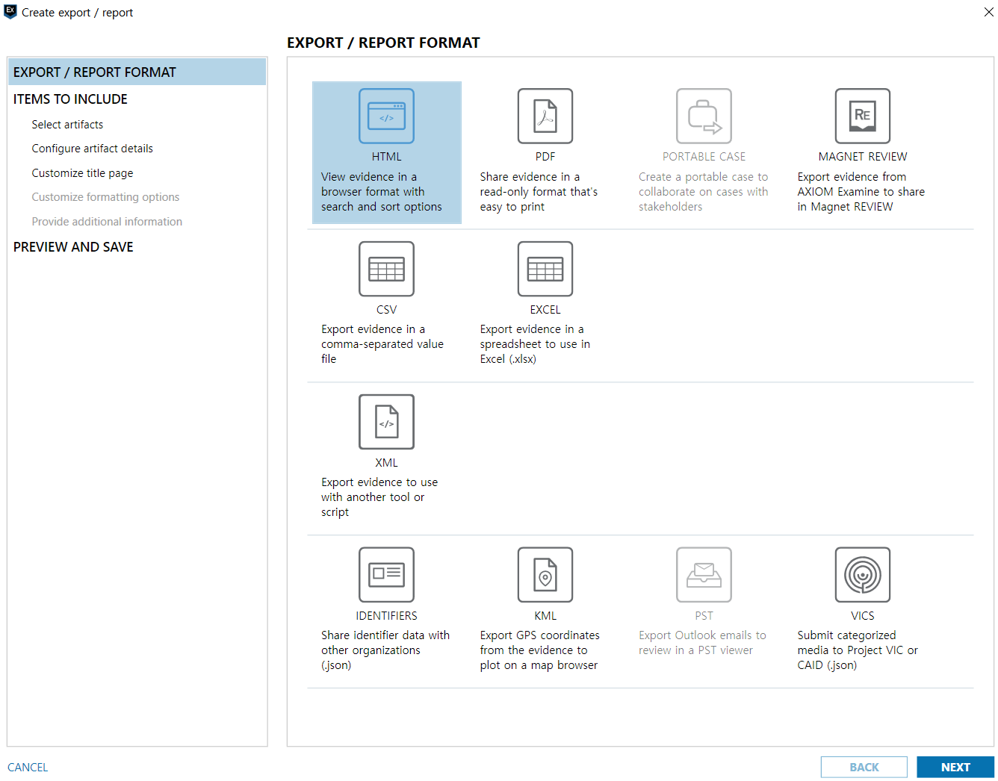Pick the CSV export format icon
The width and height of the screenshot is (998, 781).
click(x=386, y=269)
